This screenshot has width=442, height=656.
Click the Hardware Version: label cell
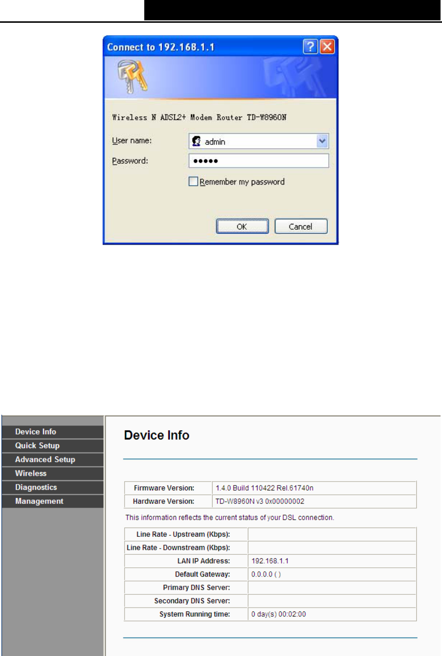pyautogui.click(x=168, y=501)
